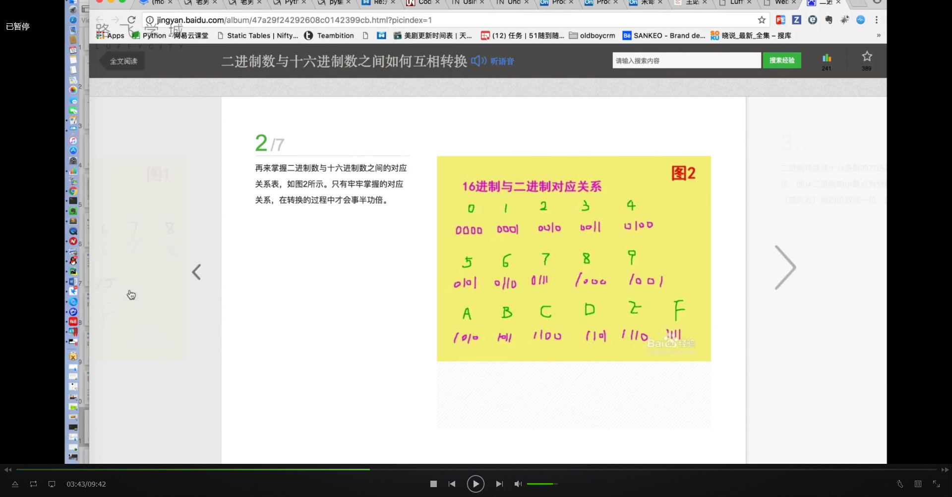
Task: Open Terminal from the macOS dock
Action: coord(73,201)
